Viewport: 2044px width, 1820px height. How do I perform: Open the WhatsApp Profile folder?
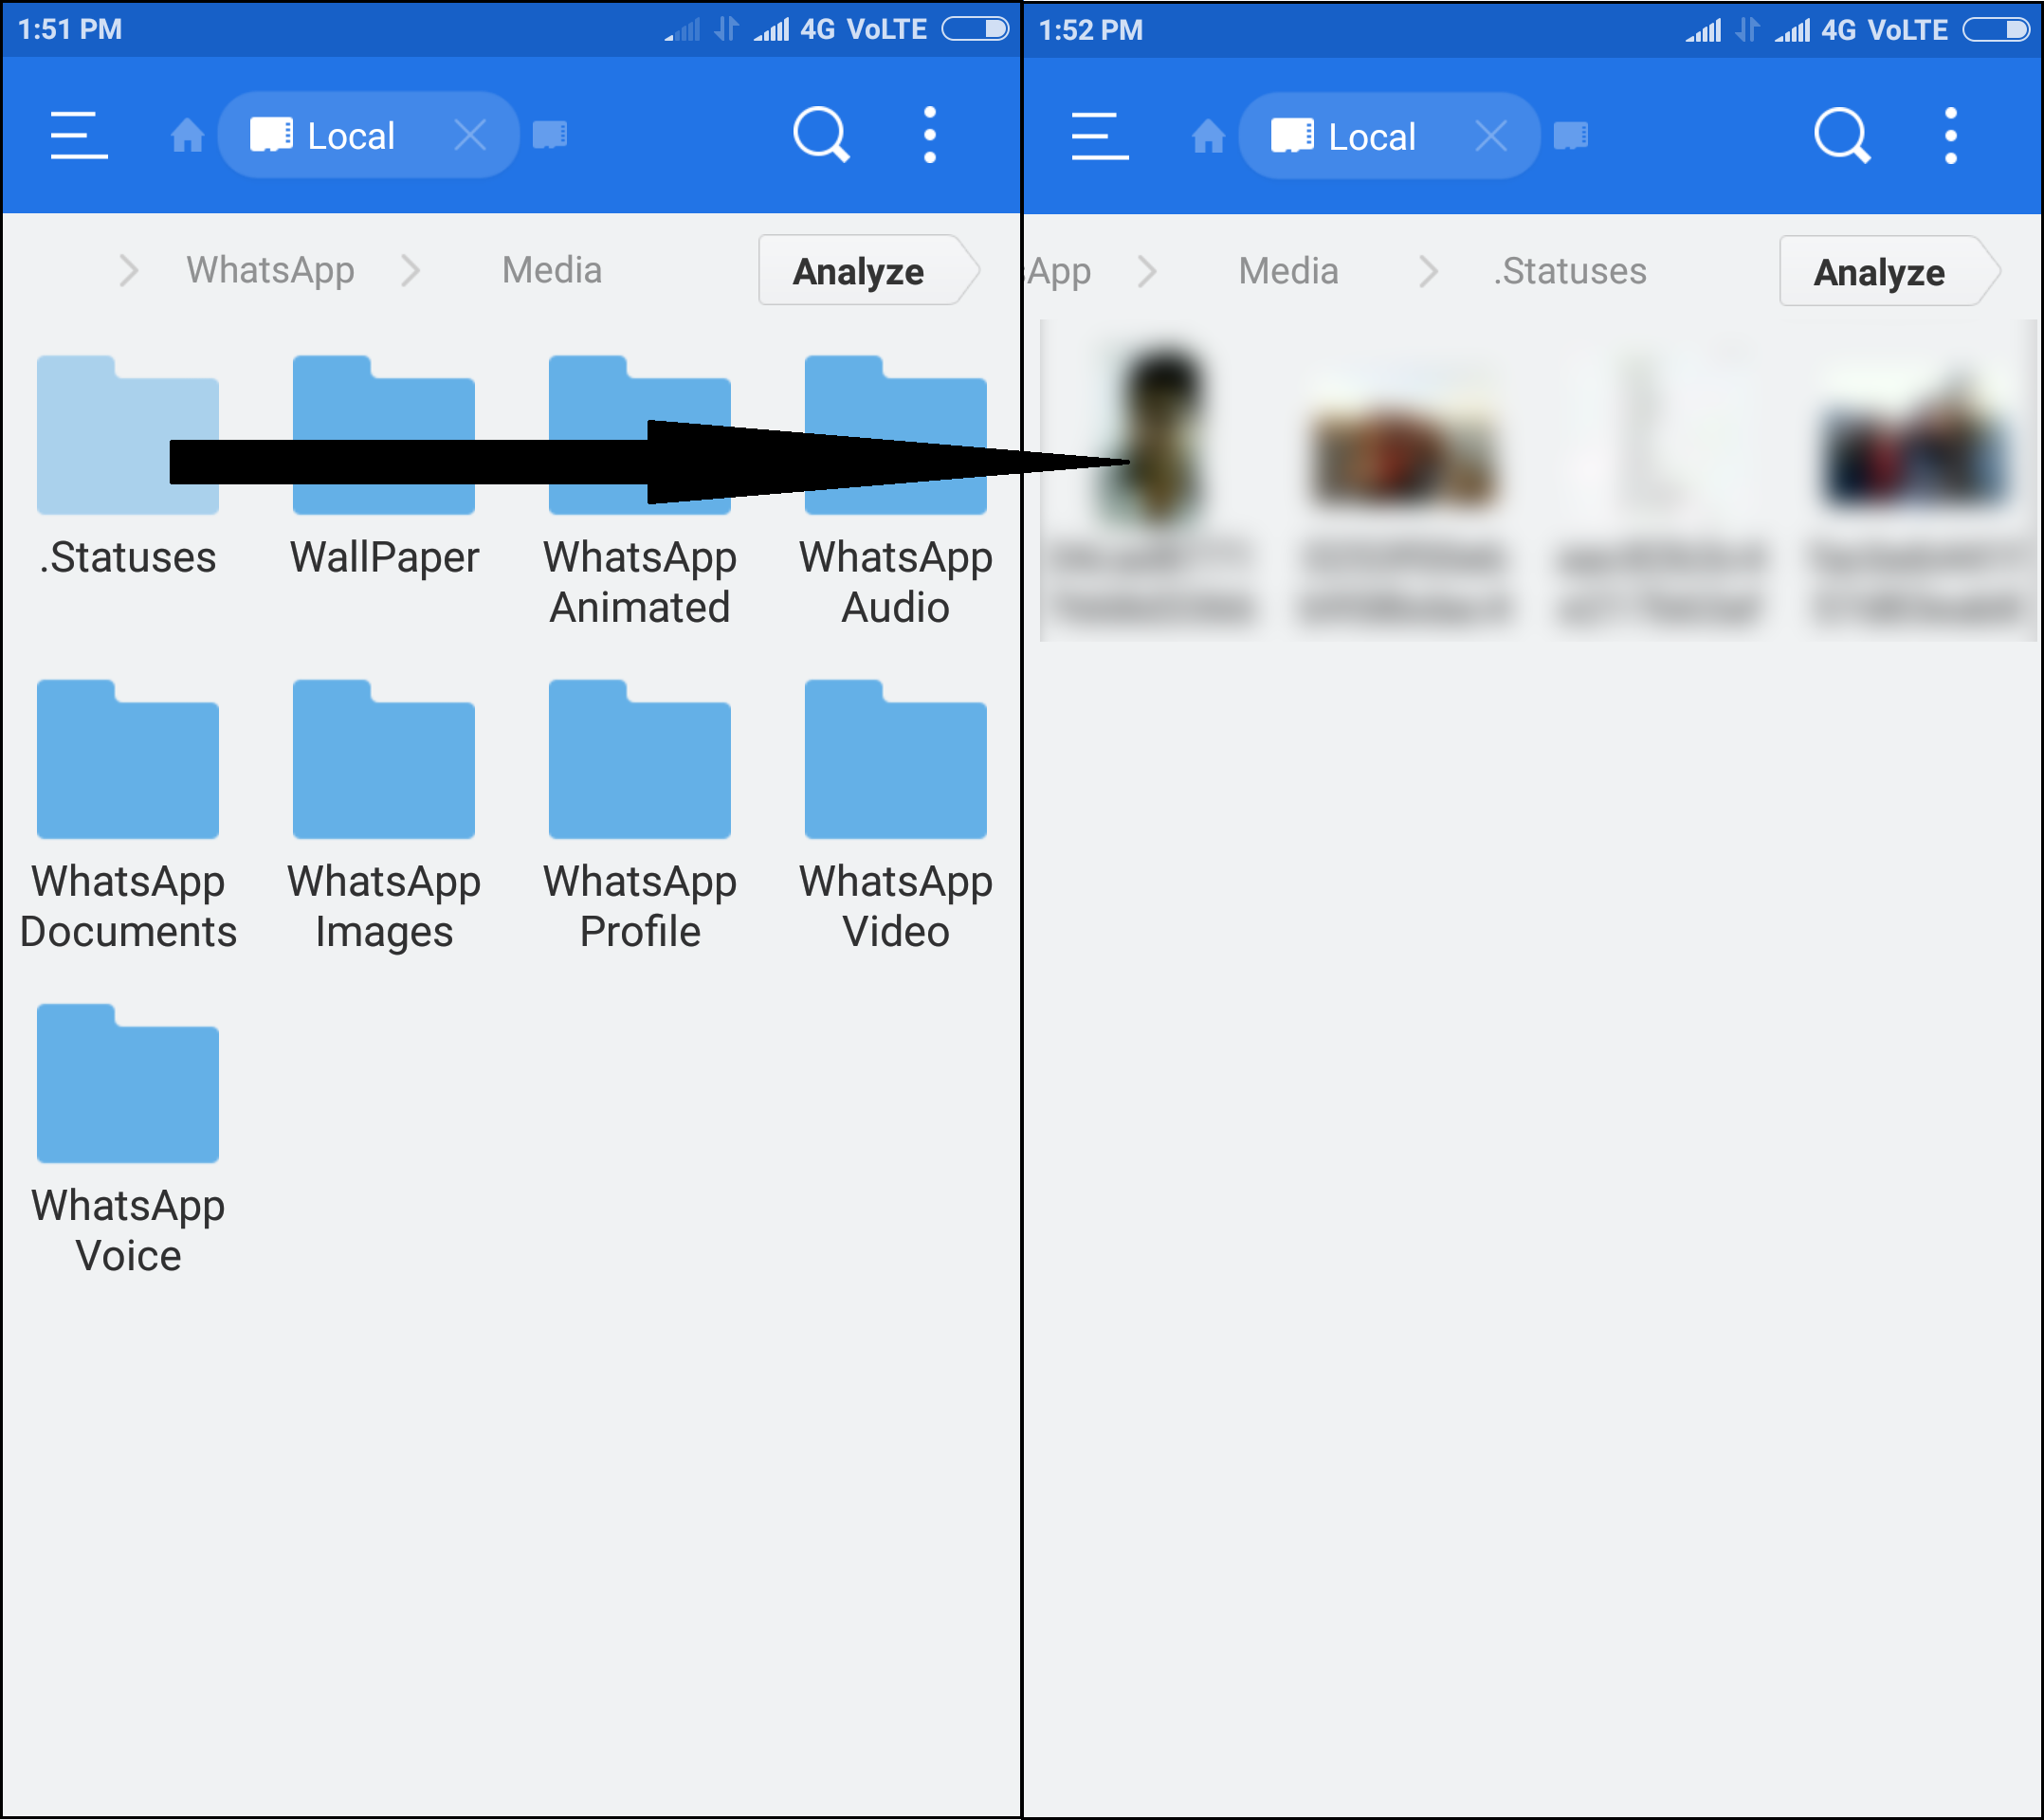click(640, 817)
